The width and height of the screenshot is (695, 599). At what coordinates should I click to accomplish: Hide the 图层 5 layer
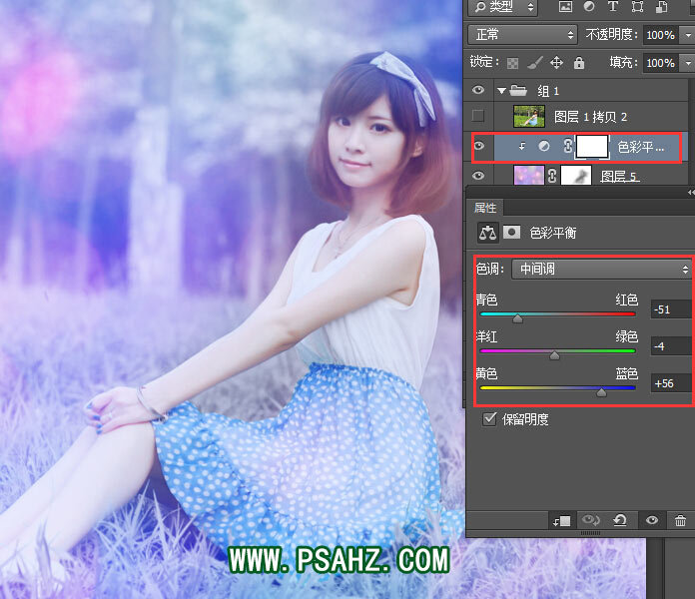tap(478, 176)
